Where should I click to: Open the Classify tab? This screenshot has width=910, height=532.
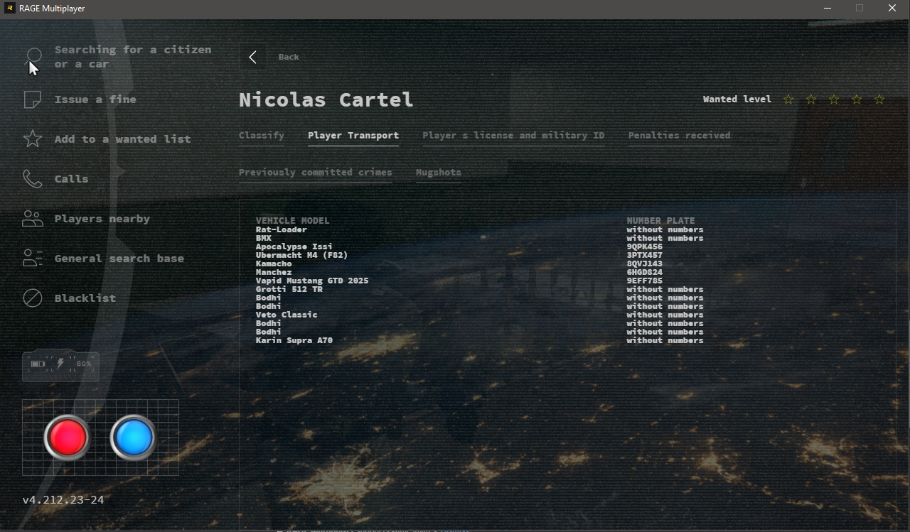point(261,136)
